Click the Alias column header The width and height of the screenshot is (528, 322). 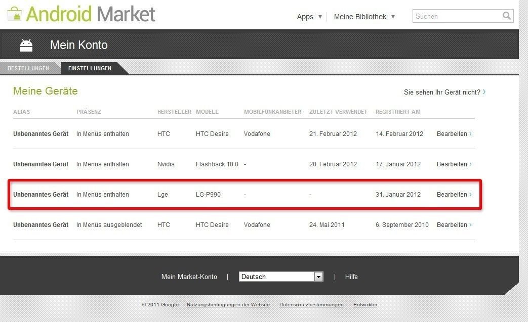coord(22,112)
